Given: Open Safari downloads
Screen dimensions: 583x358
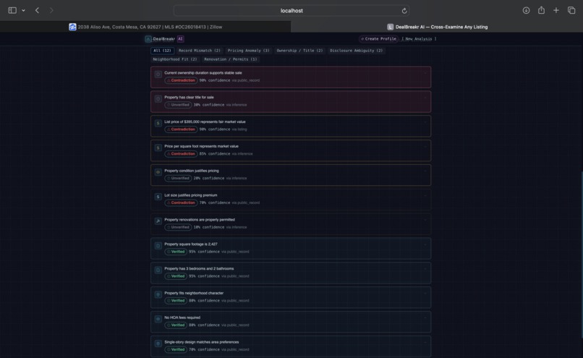Looking at the screenshot, I should coord(526,10).
